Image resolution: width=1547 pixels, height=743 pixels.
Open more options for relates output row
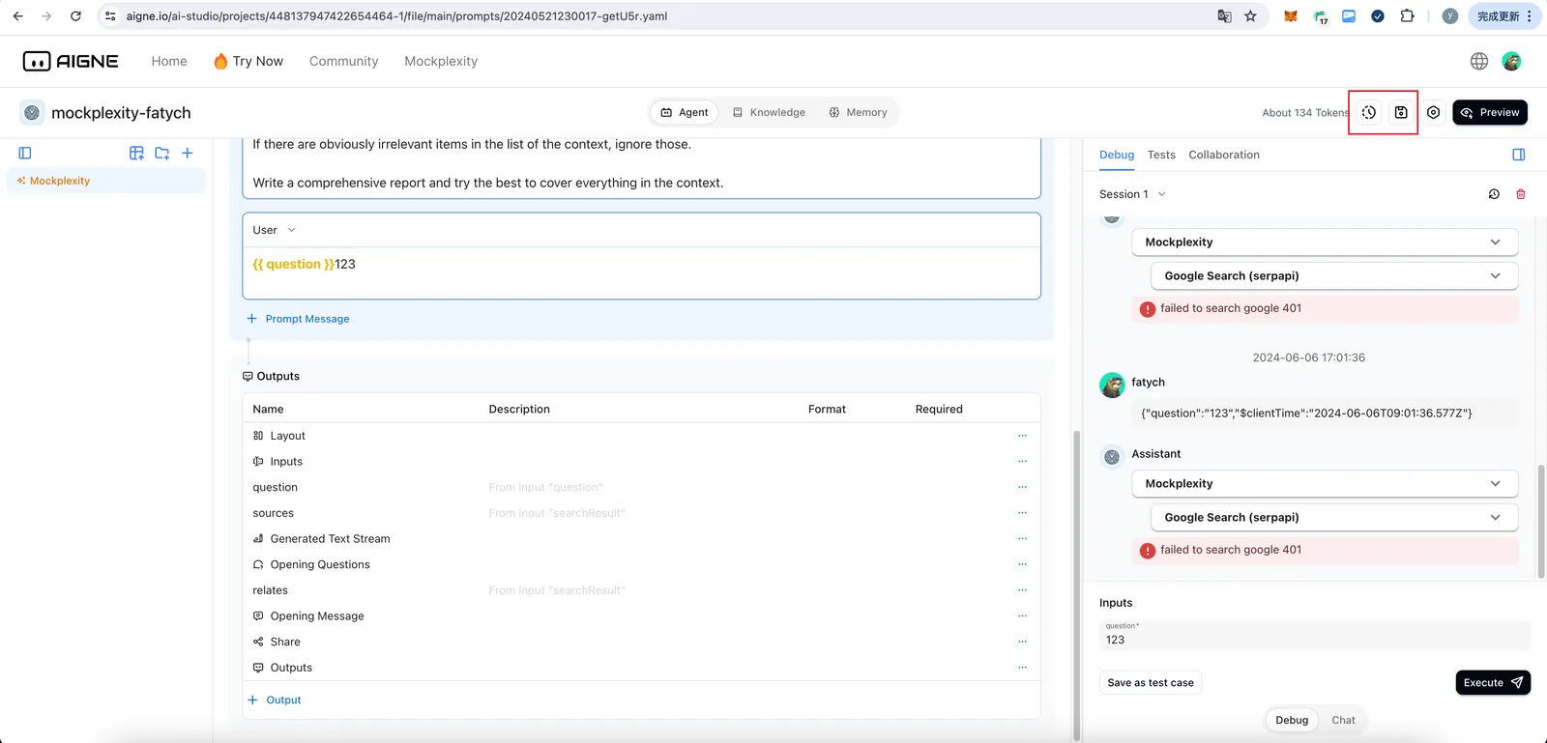[x=1022, y=590]
